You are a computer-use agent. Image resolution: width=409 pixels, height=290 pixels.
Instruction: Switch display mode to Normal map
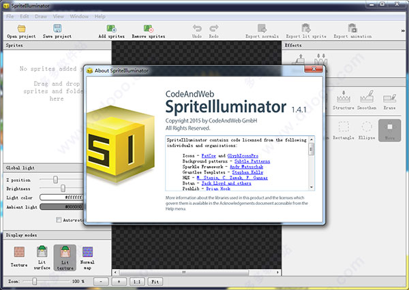[x=87, y=258]
